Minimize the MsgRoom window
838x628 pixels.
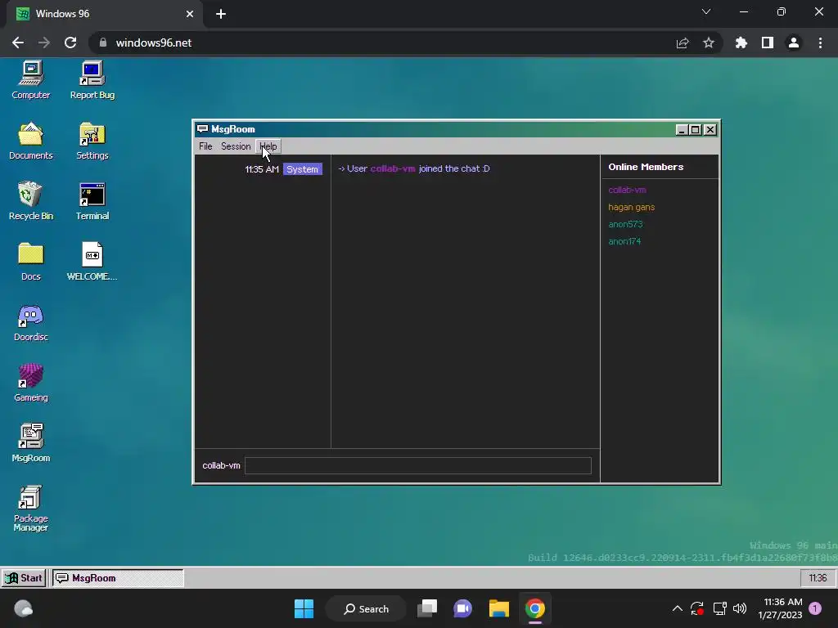point(682,130)
